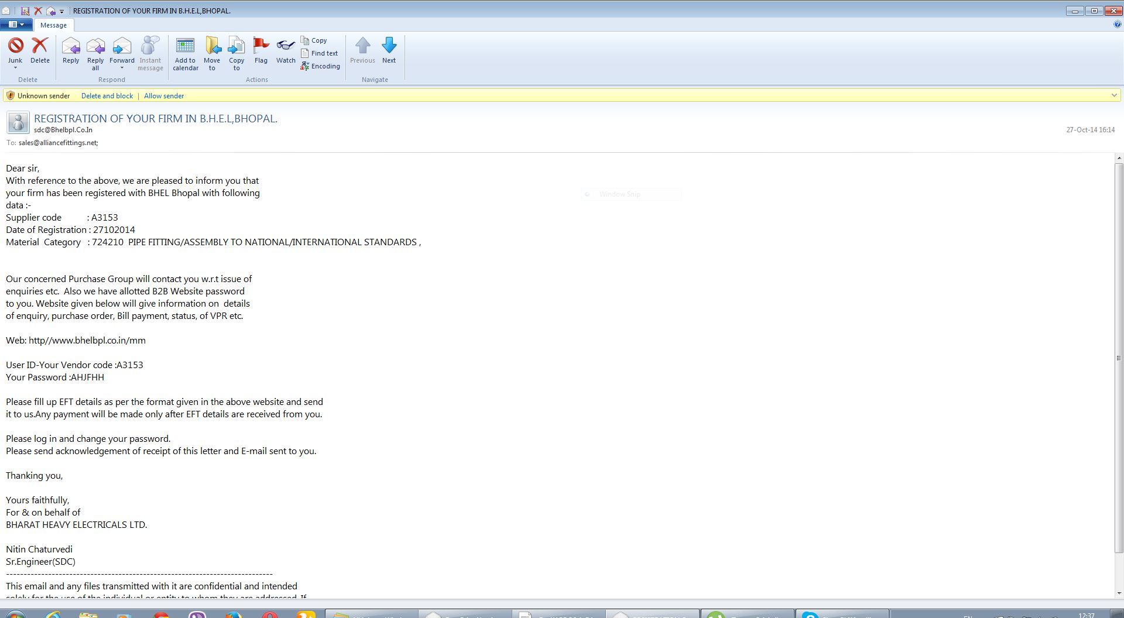Click BHARAT HEAVY ELECTRICALS LTD. text
1124x618 pixels.
coord(76,525)
